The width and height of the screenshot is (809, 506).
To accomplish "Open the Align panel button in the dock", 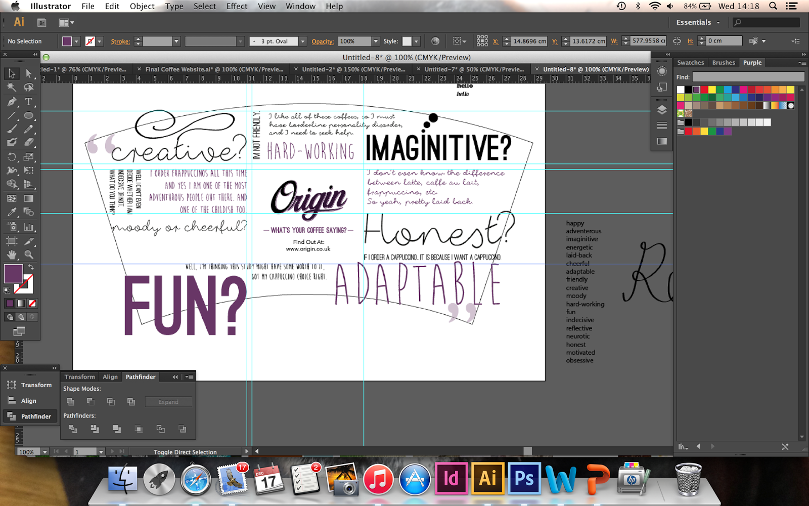I will pos(30,401).
